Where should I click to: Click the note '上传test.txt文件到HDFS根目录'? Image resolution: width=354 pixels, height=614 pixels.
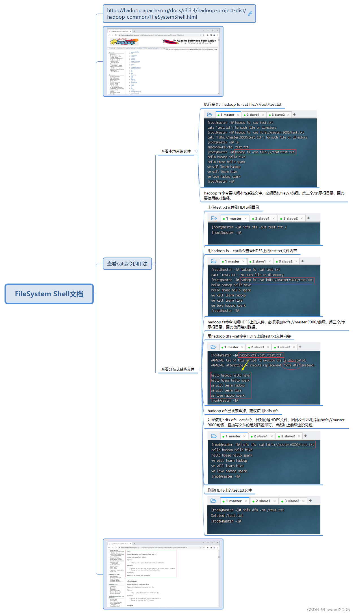(233, 207)
